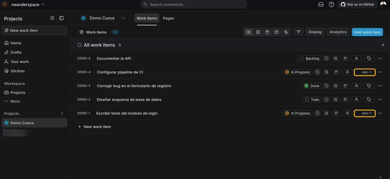
Task: Set priority for DEMO-2
Action: 326,99
